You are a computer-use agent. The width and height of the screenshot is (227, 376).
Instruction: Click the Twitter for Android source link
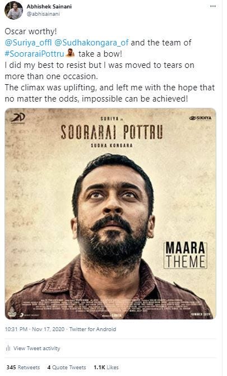92,329
